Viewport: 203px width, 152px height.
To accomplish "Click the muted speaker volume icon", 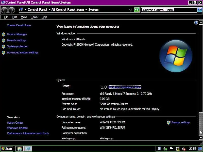I will click(183, 149).
